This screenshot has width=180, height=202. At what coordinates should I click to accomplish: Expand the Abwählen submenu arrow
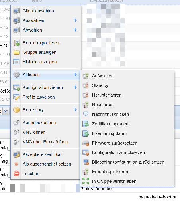(76, 30)
